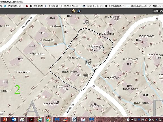Screen dimensions: 163x122
Task: Select parcel 4122 on the map
Action: click(88, 60)
